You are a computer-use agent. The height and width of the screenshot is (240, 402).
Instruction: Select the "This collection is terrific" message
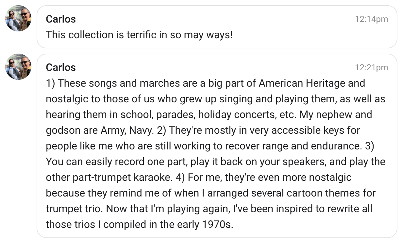tap(139, 34)
